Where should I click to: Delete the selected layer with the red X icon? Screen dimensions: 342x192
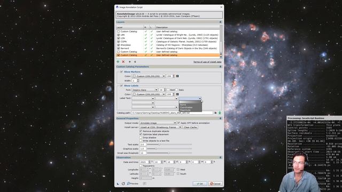123,62
